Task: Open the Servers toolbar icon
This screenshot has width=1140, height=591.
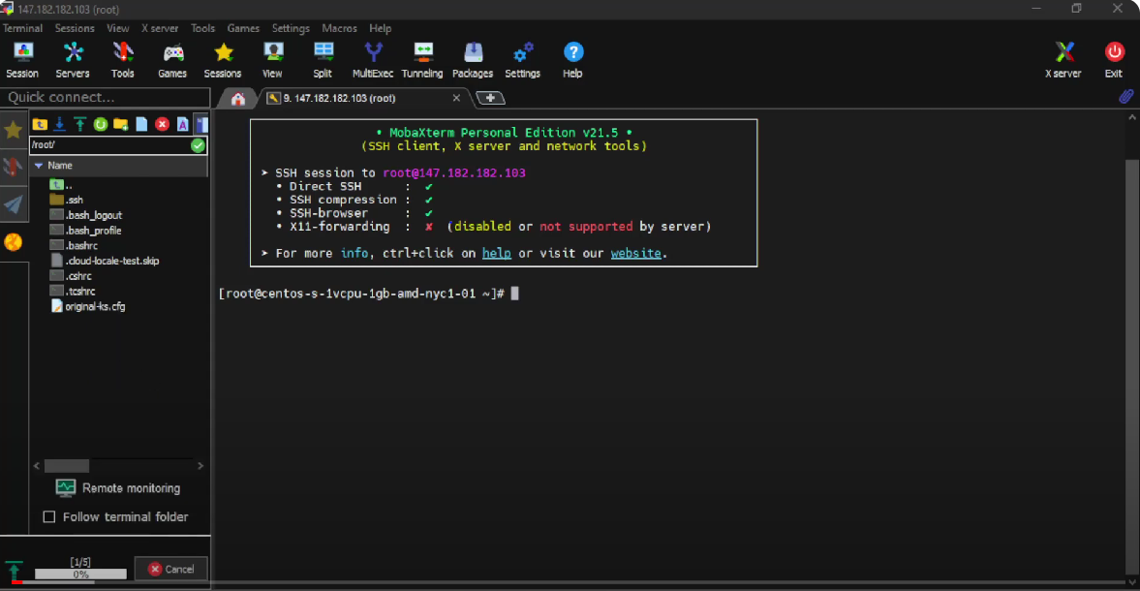Action: click(73, 60)
